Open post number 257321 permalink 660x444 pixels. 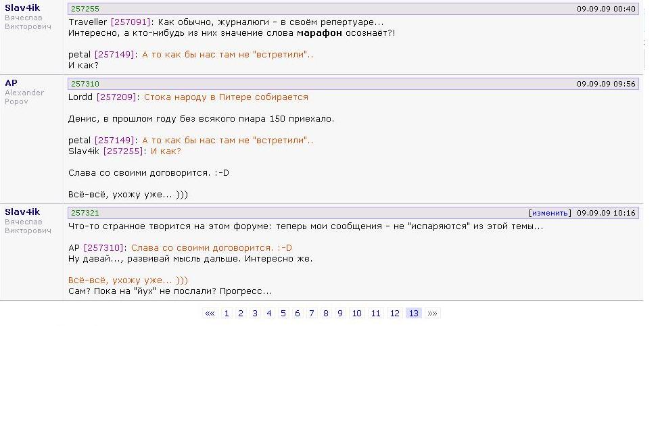click(85, 213)
